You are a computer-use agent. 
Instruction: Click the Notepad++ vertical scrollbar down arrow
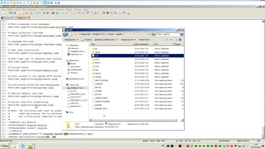point(263,137)
